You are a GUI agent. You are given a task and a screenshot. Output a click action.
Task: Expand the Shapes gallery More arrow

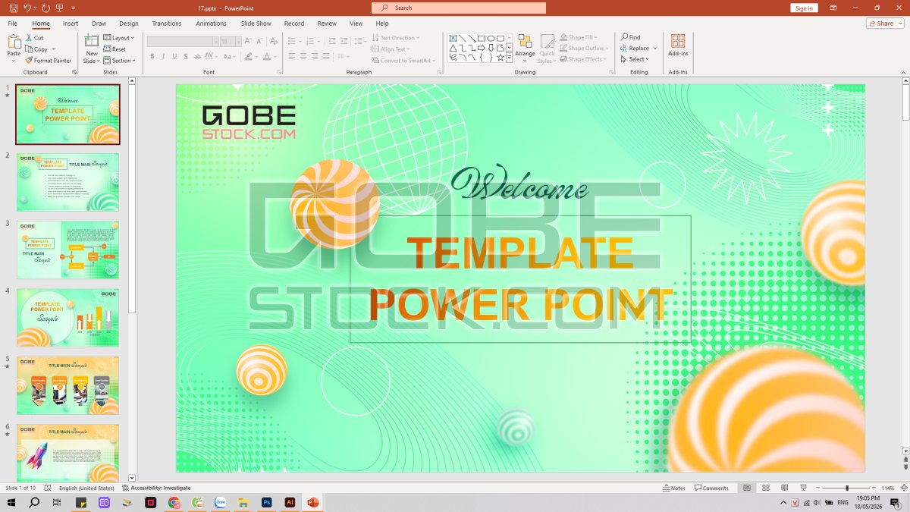(510, 58)
